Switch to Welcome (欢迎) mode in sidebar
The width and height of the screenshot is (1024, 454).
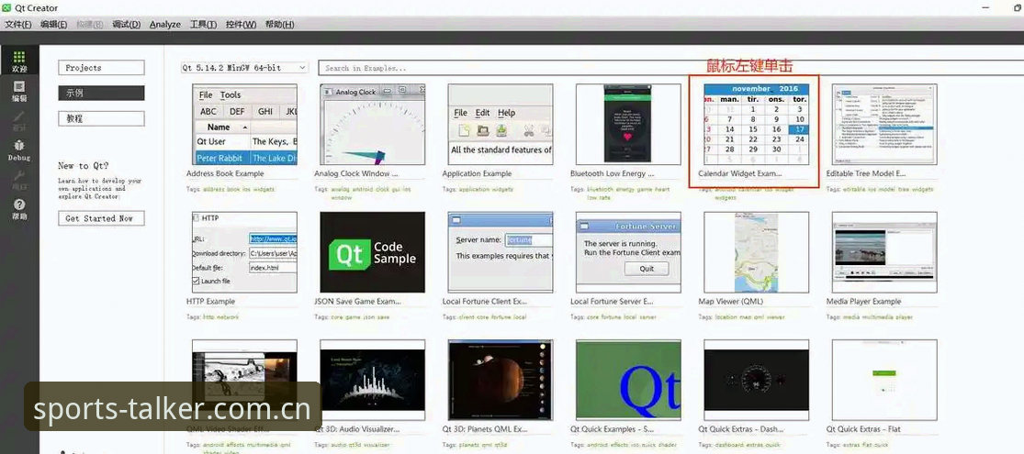click(19, 62)
